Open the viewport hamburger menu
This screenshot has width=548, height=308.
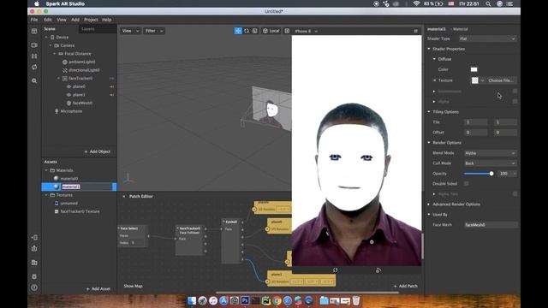415,31
